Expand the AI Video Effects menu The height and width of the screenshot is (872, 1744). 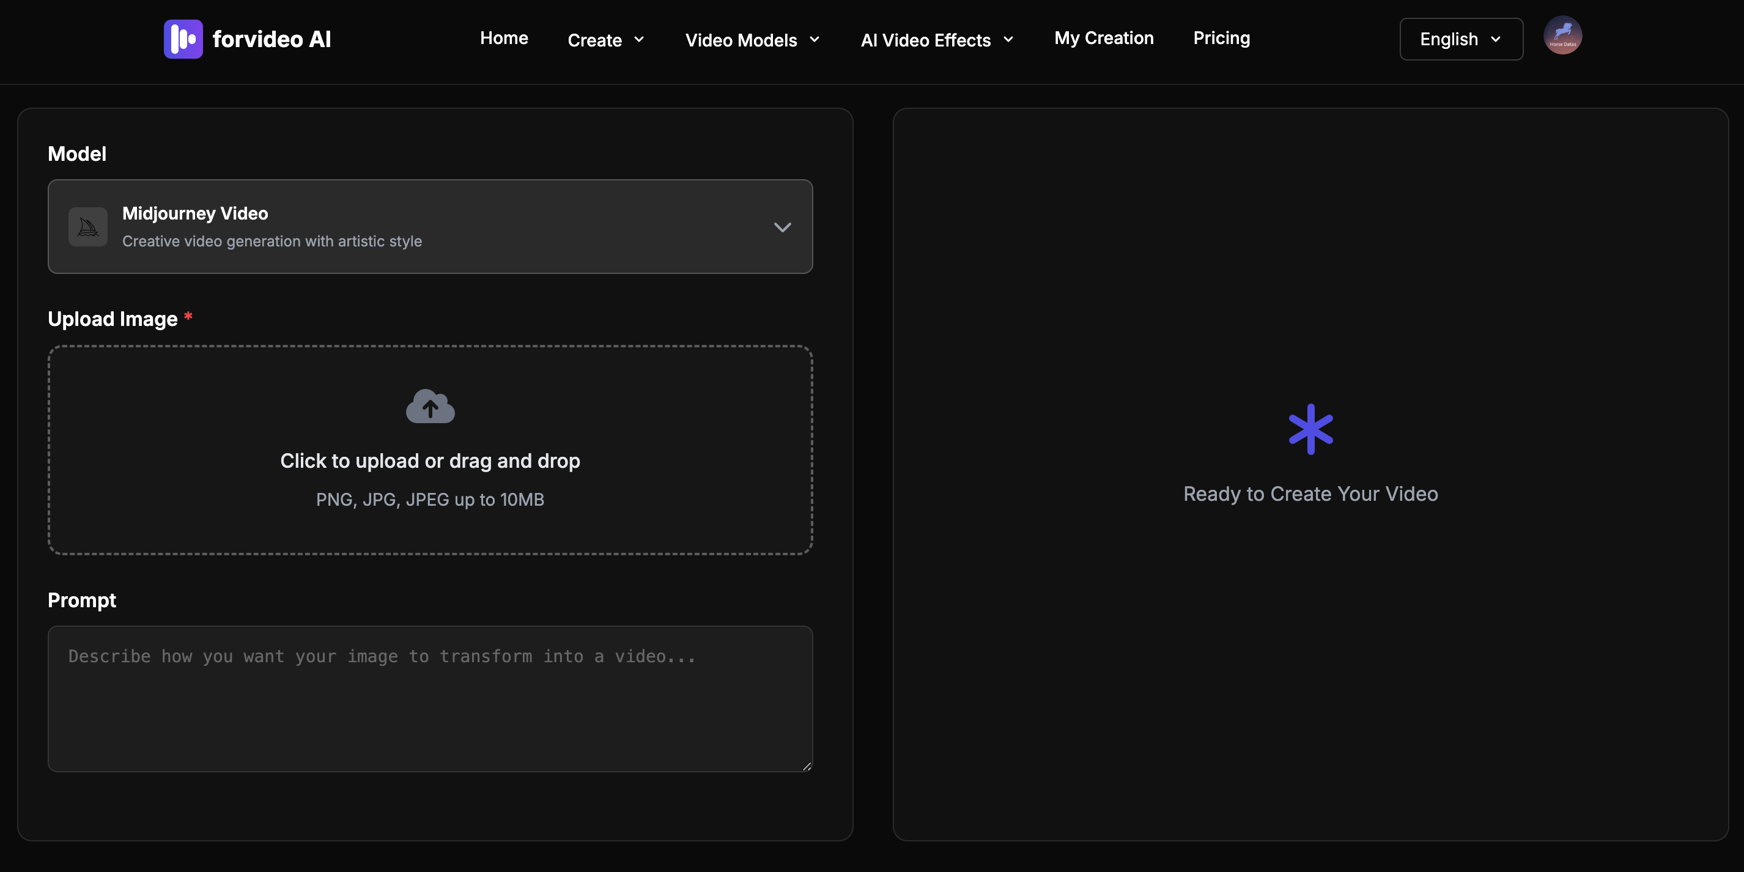pyautogui.click(x=937, y=40)
